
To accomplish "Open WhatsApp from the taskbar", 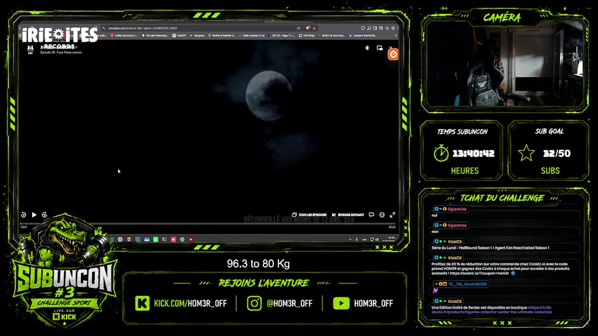I will tap(156, 239).
